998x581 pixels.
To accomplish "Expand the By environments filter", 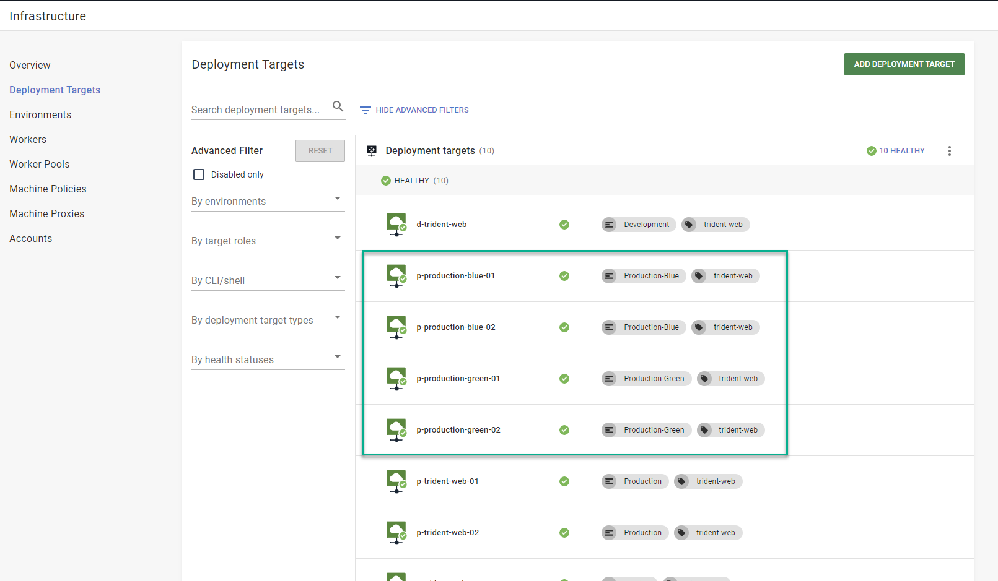I will [338, 199].
